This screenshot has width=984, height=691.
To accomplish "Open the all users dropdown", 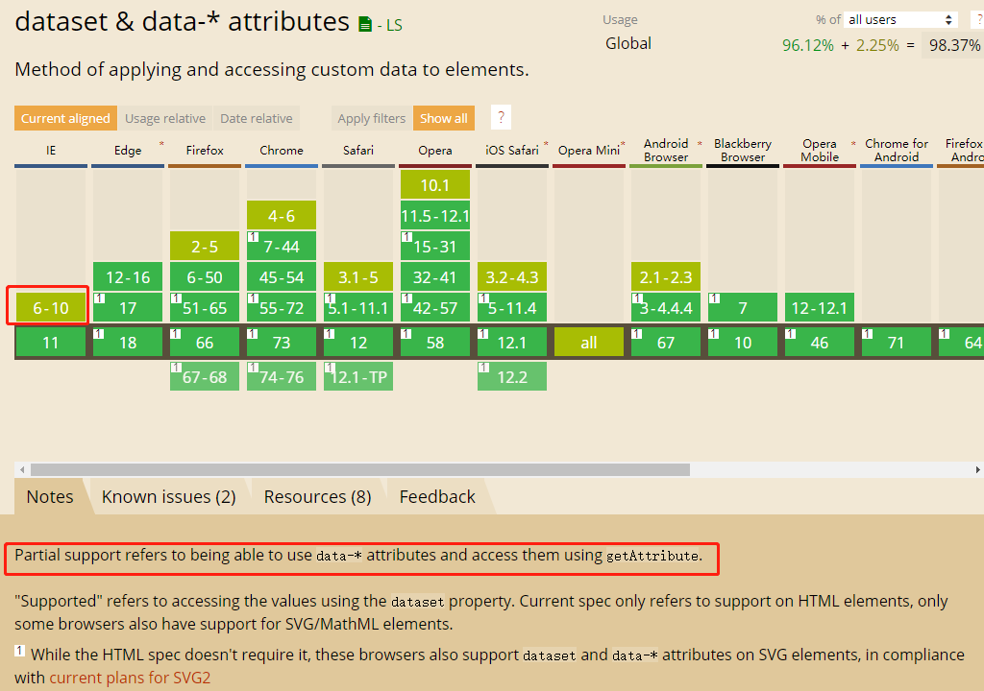I will (x=900, y=19).
